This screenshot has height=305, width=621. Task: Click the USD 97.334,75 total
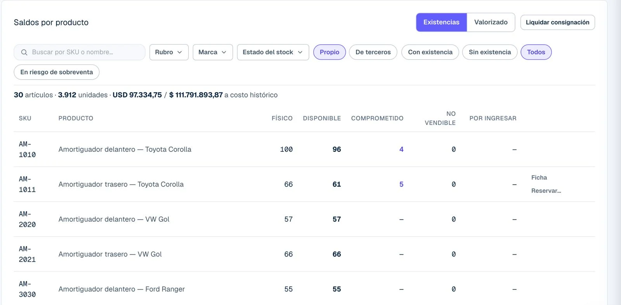pos(137,95)
